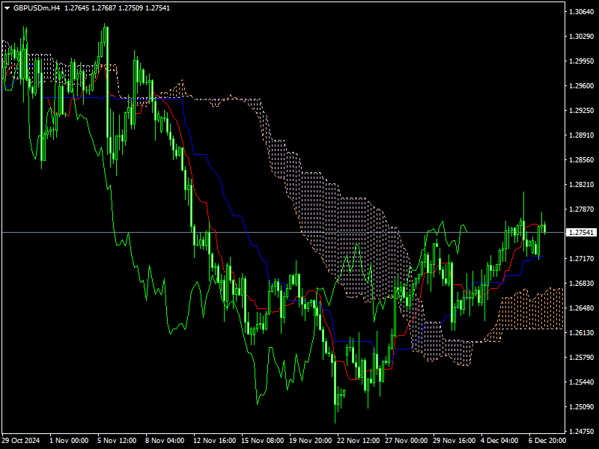Select the current price label 1.27541
The image size is (599, 449).
[x=581, y=233]
